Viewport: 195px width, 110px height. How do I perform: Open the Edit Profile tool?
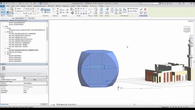(x=96, y=11)
